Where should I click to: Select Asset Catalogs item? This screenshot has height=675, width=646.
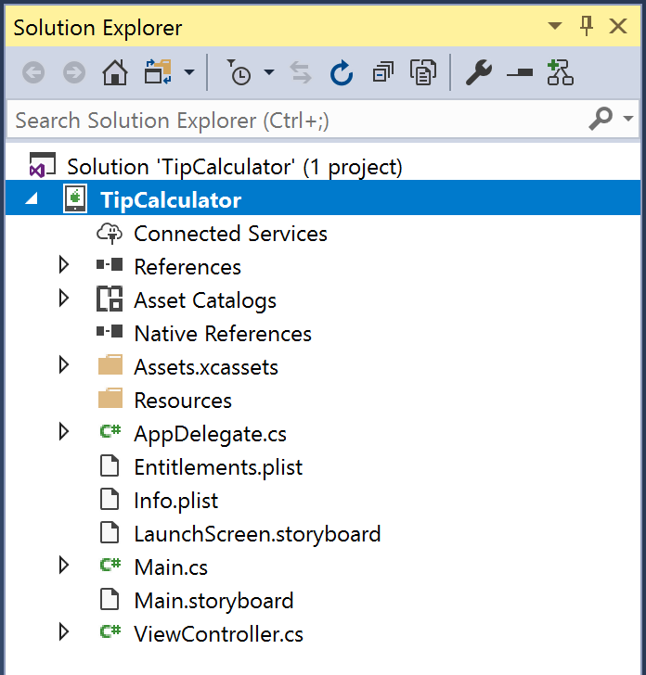205,300
